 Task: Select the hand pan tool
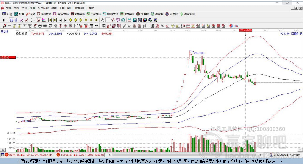pyautogui.click(x=103, y=20)
